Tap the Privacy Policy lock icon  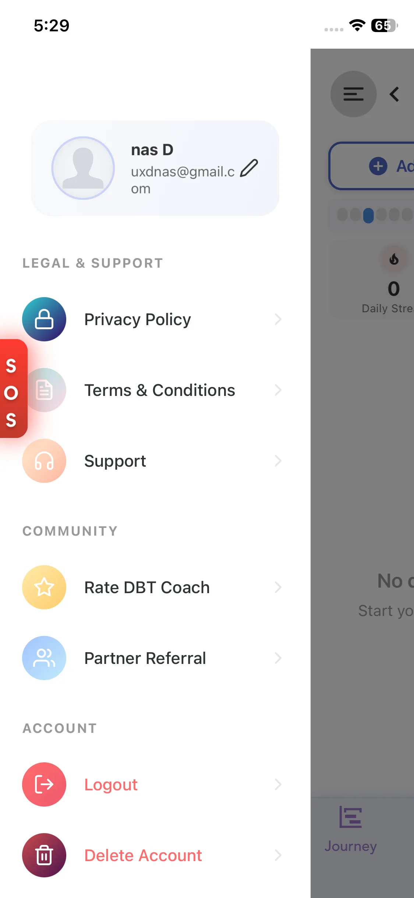[x=44, y=319]
